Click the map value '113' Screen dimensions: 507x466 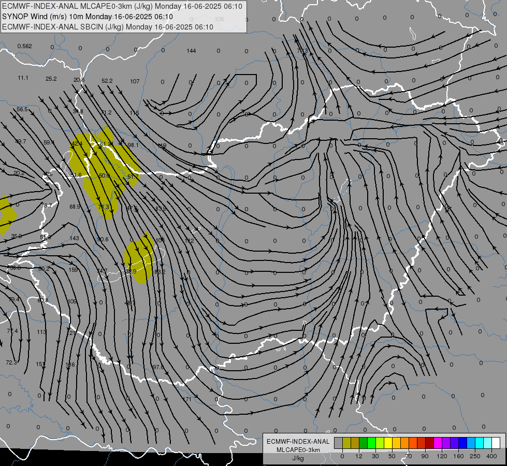tap(41, 332)
